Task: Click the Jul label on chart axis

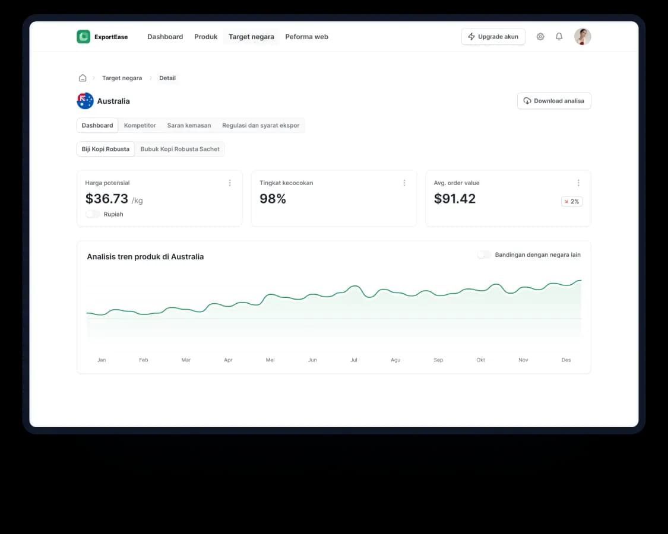Action: pos(354,360)
